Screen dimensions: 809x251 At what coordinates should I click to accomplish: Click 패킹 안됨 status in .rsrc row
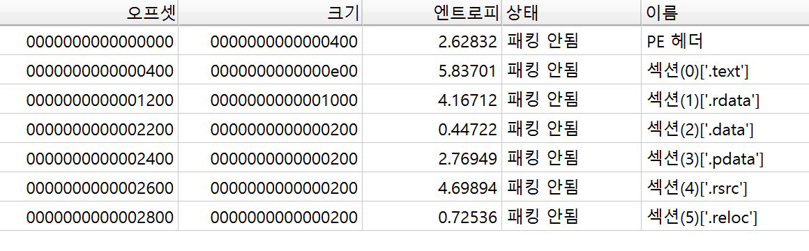click(543, 188)
